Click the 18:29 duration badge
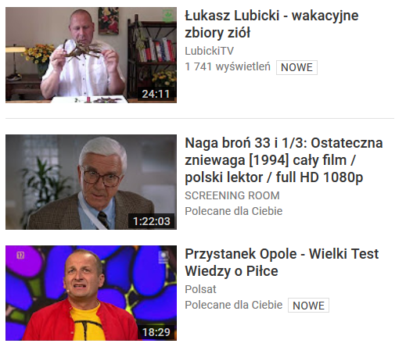Image resolution: width=406 pixels, height=347 pixels. click(156, 332)
